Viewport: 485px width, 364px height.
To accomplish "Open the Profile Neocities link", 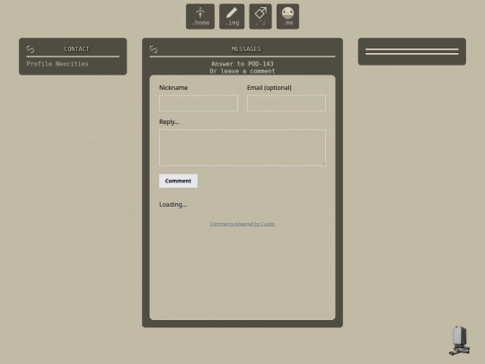I will point(57,64).
